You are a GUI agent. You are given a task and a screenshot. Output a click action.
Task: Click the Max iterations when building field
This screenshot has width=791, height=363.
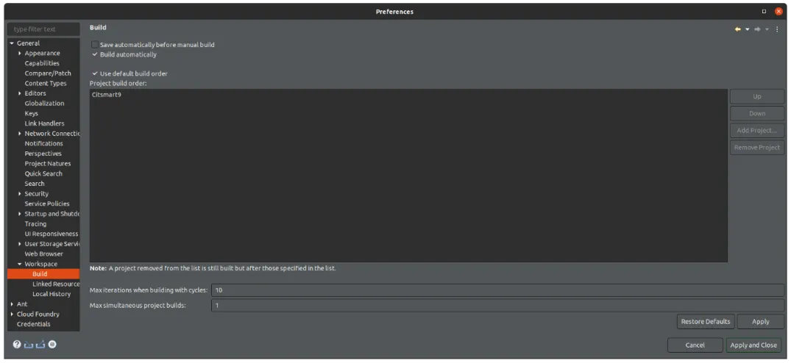coord(497,290)
